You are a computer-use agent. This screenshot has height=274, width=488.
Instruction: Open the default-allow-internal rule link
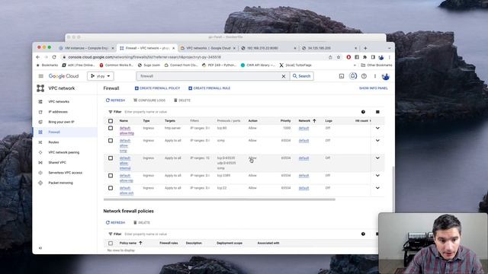[x=125, y=163]
